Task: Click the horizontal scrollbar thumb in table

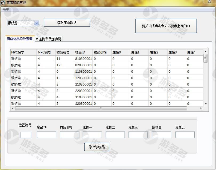Action: point(101,109)
